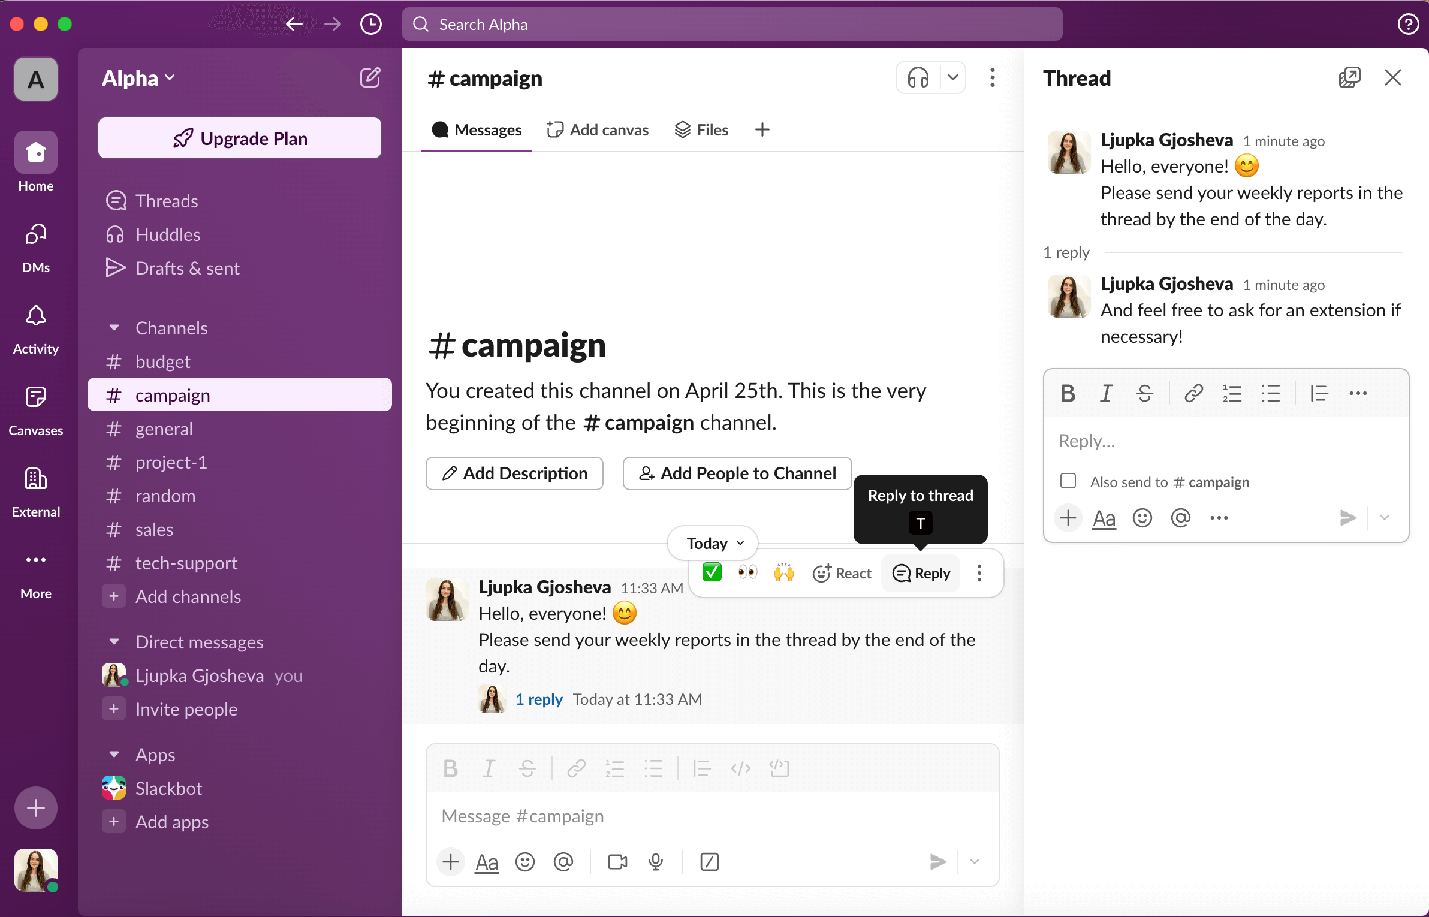Open Home in the left rail

pyautogui.click(x=36, y=162)
